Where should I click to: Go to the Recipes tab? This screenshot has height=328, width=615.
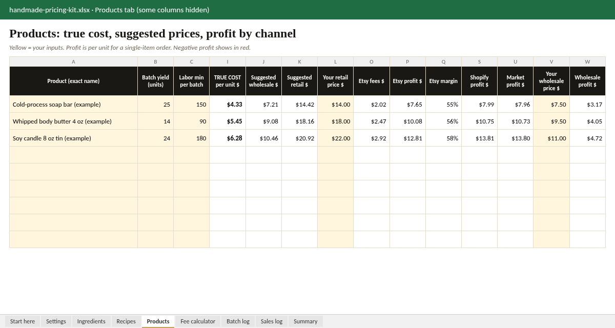point(126,321)
